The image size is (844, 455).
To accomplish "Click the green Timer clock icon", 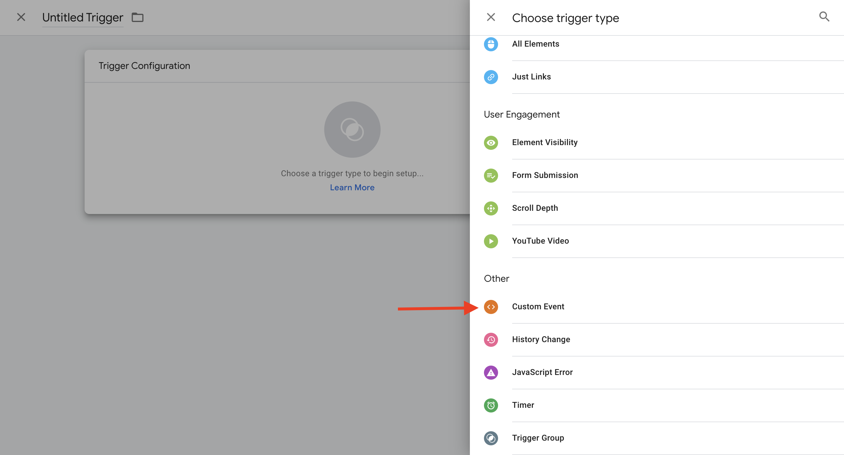I will pyautogui.click(x=490, y=405).
